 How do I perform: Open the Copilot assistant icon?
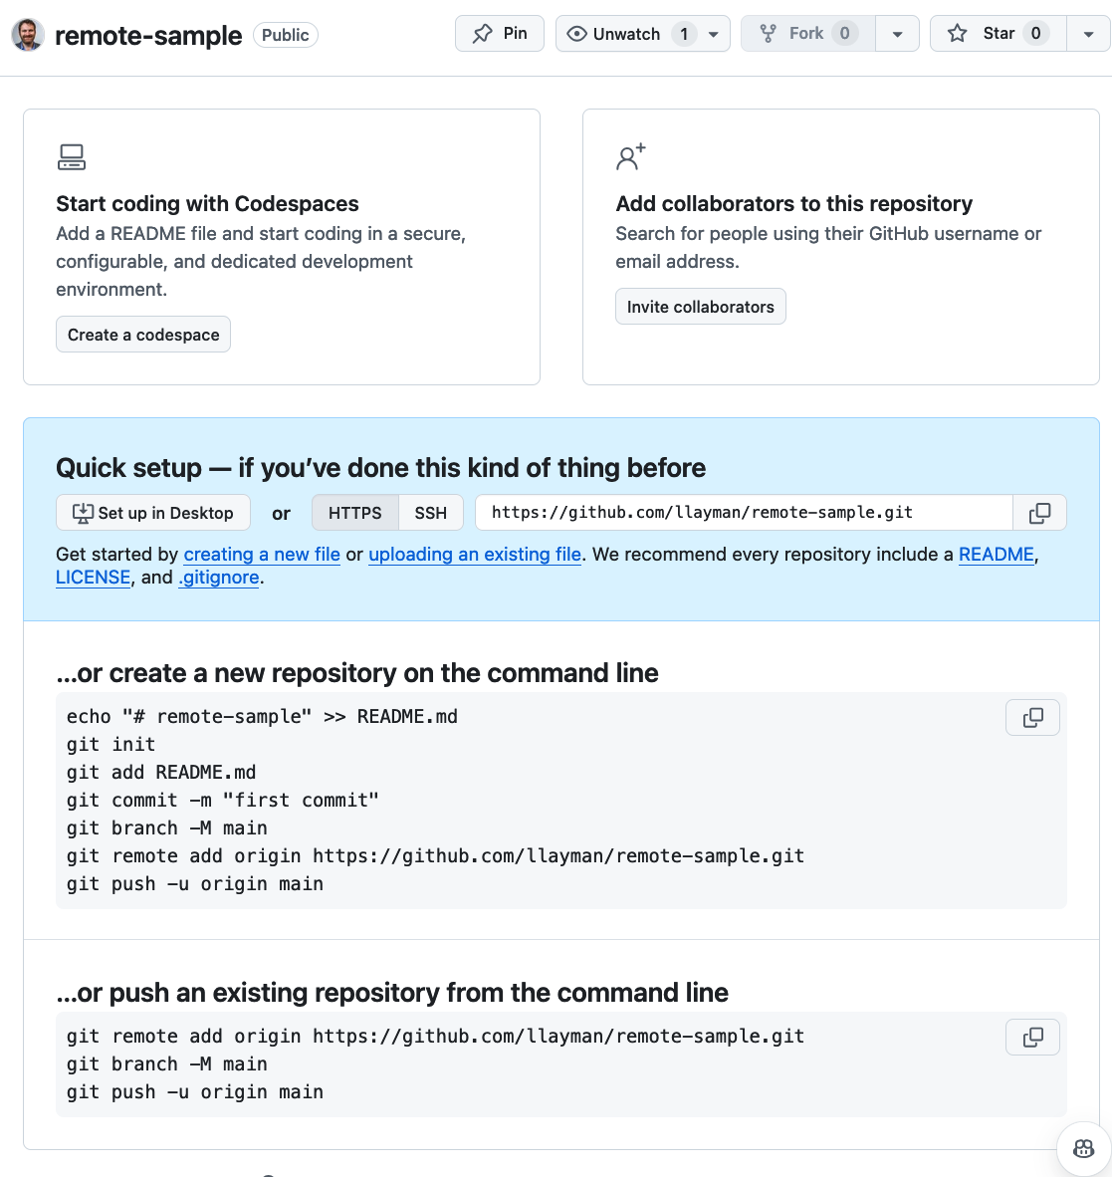(1082, 1148)
